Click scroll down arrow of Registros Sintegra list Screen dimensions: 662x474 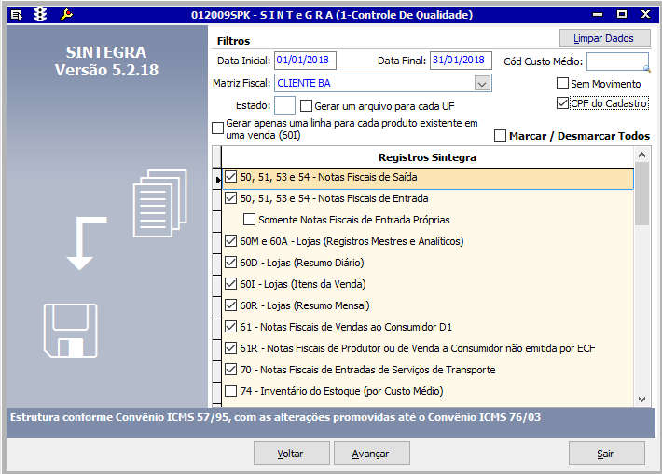click(x=641, y=399)
